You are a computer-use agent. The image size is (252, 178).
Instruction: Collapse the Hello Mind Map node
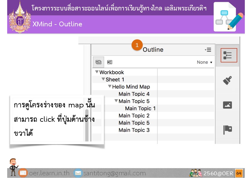[110, 86]
